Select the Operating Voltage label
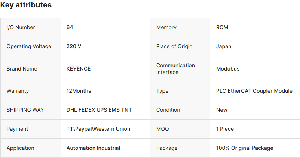Screen dimensions: 300x158 click(x=29, y=46)
